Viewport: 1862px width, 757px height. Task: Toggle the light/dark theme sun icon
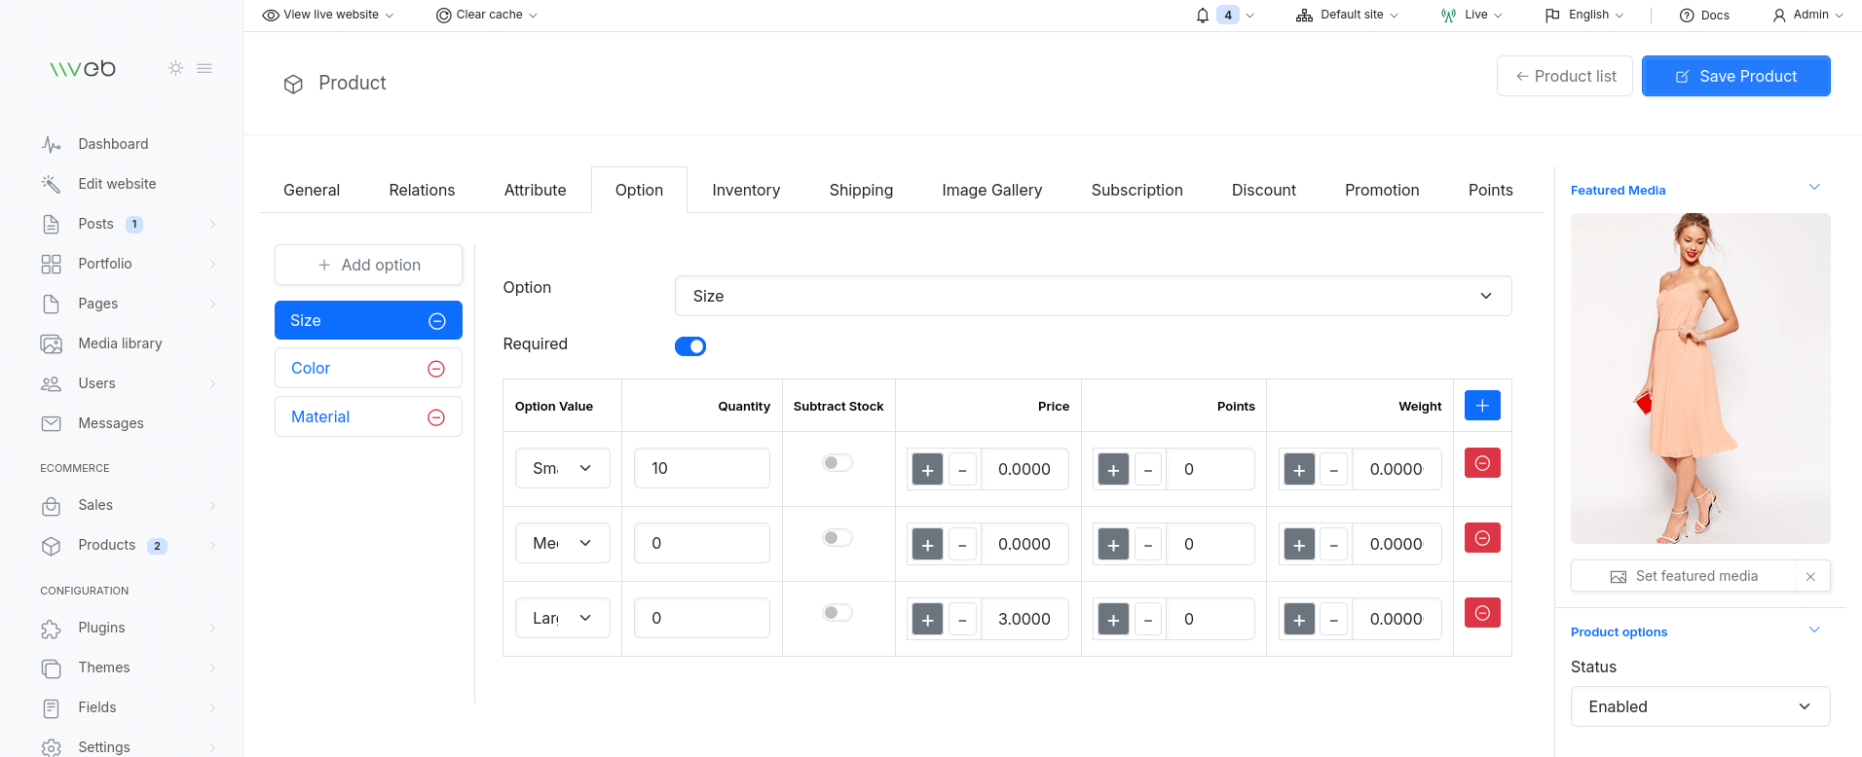[x=175, y=68]
